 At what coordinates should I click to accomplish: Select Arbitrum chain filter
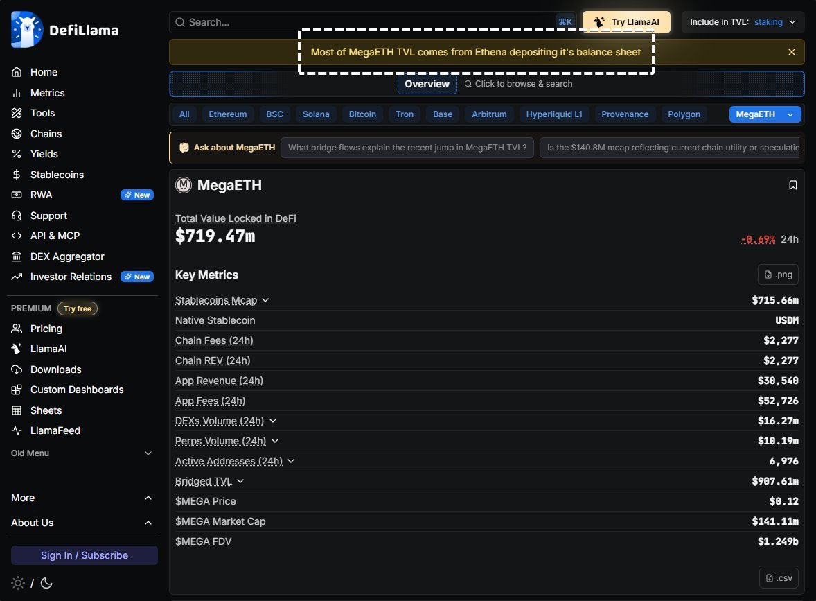(489, 114)
